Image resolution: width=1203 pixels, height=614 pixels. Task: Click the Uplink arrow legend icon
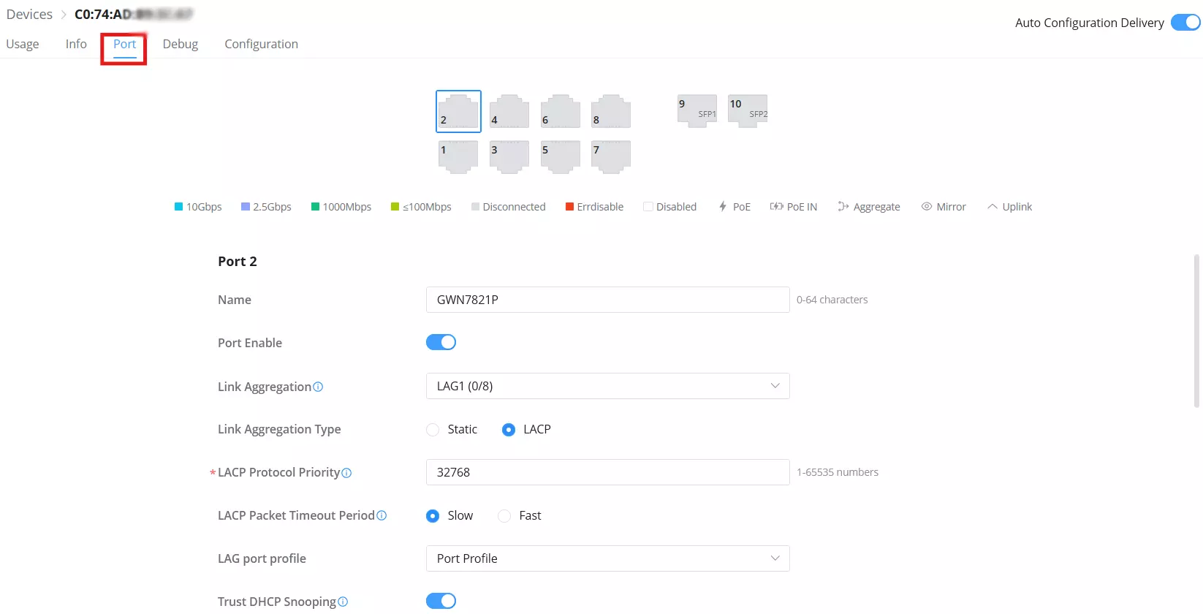[x=993, y=207]
